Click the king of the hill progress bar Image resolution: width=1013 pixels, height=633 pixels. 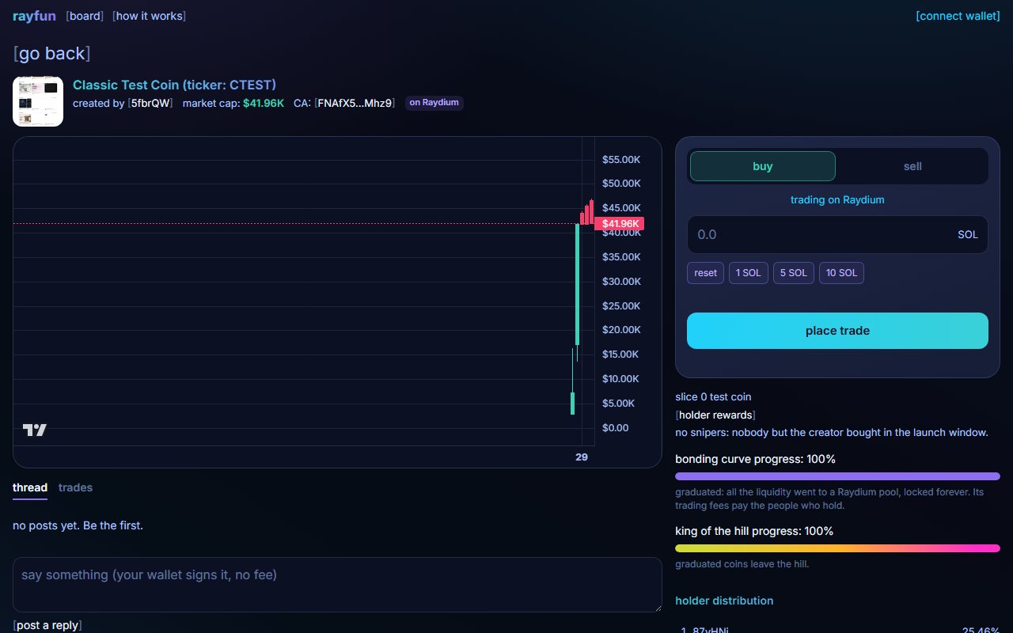pos(837,548)
